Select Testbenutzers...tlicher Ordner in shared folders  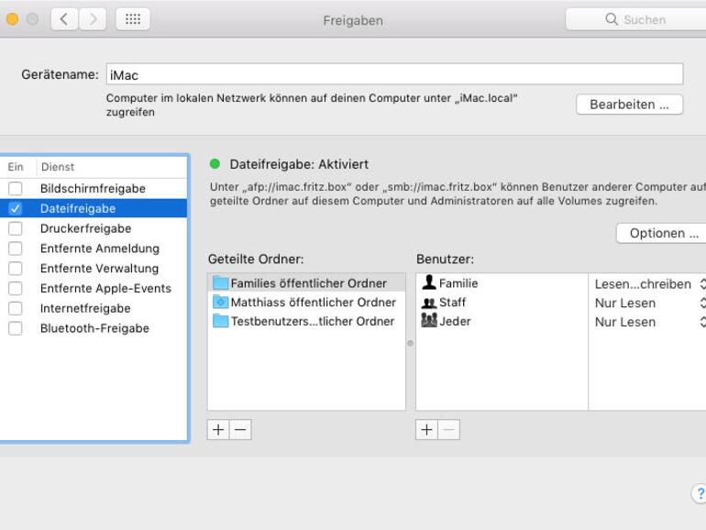click(x=306, y=321)
